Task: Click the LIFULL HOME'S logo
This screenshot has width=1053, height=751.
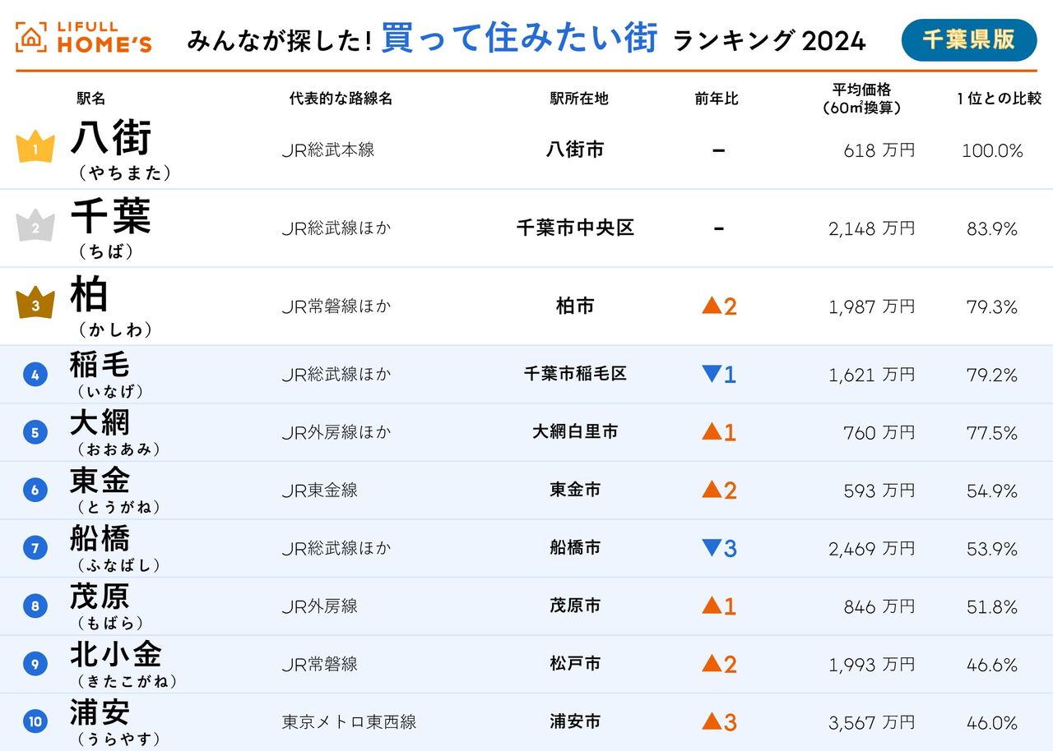Action: (84, 38)
